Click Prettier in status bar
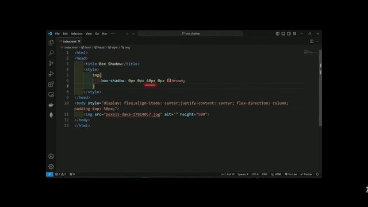 pos(306,174)
